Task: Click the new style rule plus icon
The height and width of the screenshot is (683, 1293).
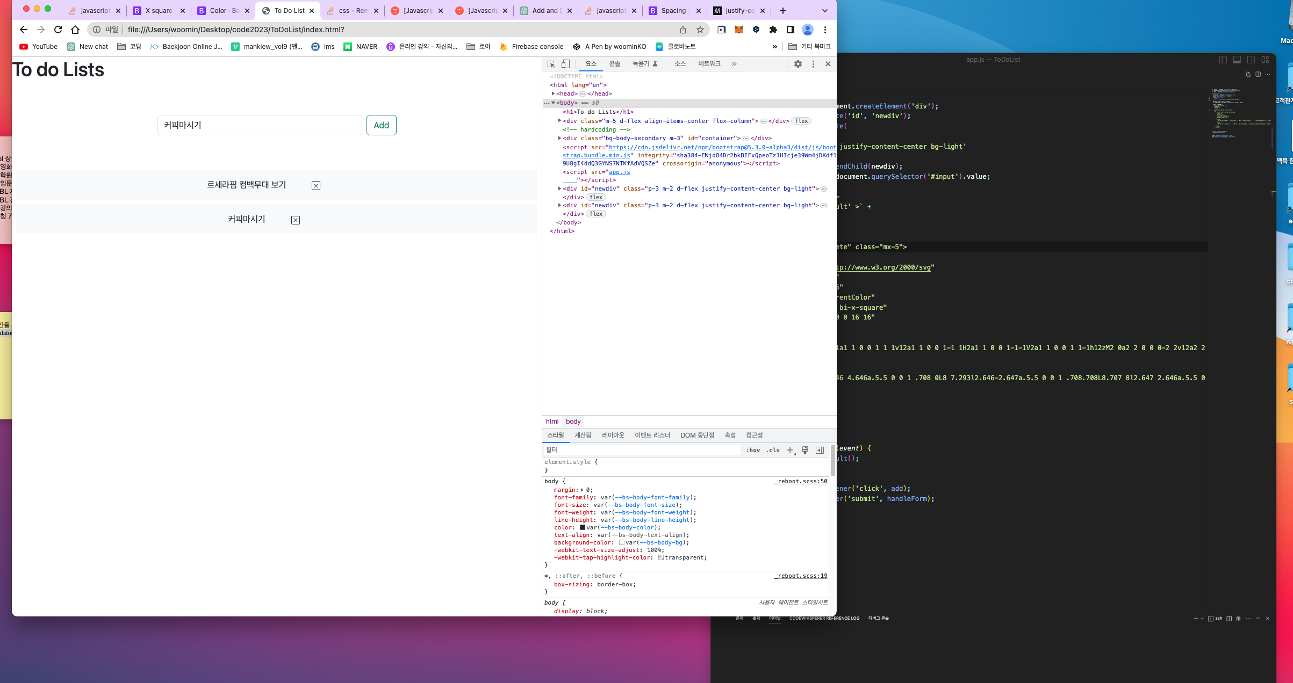Action: 790,451
